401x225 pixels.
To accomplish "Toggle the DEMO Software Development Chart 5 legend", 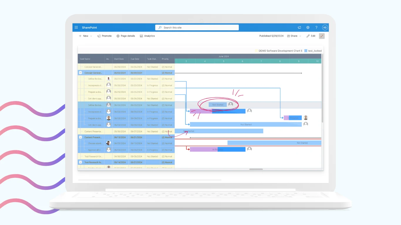I will coord(279,51).
